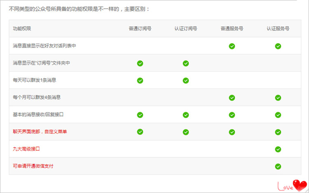Screen dimensions: 309x193
Task: Select the row label 消息显示在"订阅号"文件夹中
Action: click(41, 63)
